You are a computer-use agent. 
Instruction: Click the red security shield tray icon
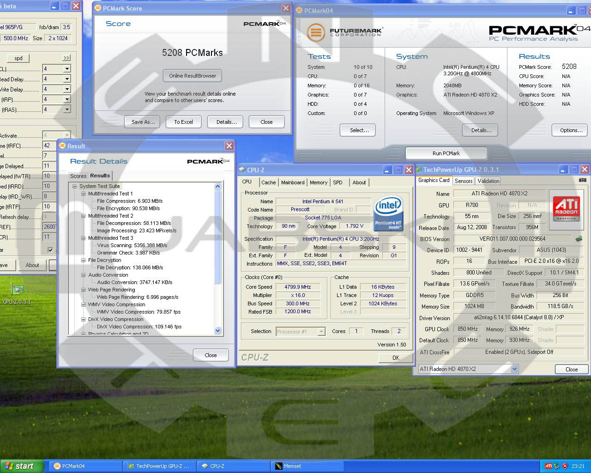[x=565, y=466]
